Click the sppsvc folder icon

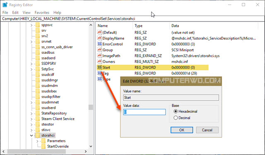click(38, 25)
